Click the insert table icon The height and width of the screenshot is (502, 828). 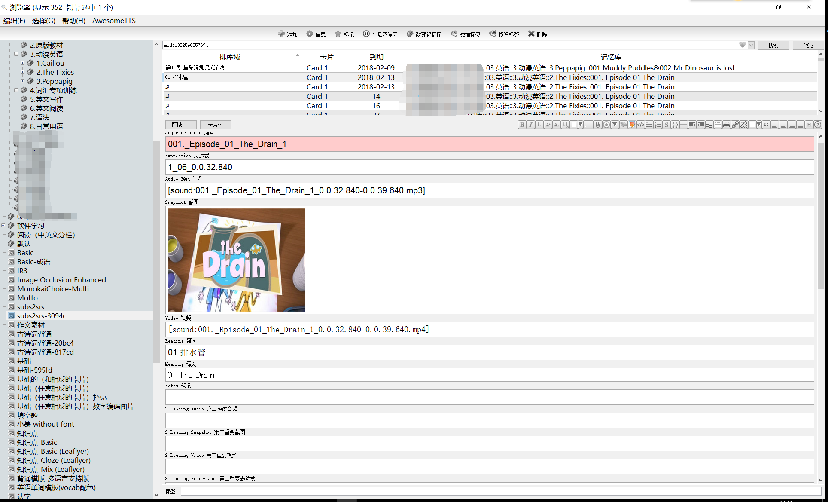click(x=718, y=125)
